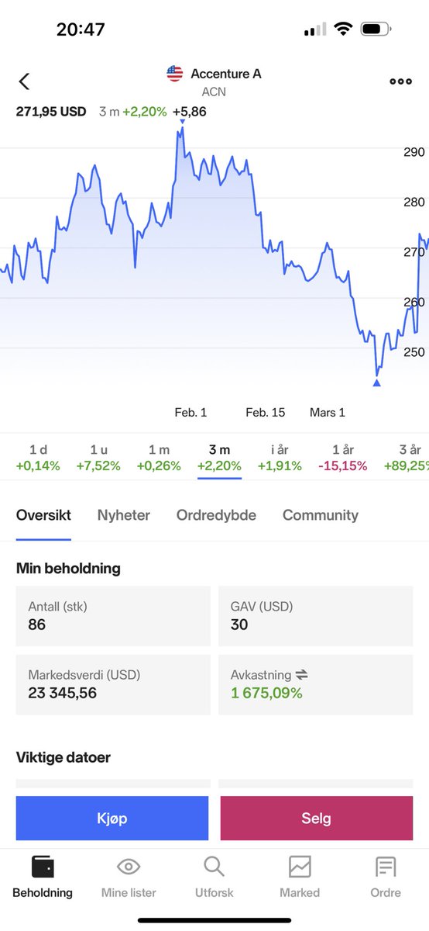Tap the 250 price axis label
The image size is (429, 931).
(414, 351)
